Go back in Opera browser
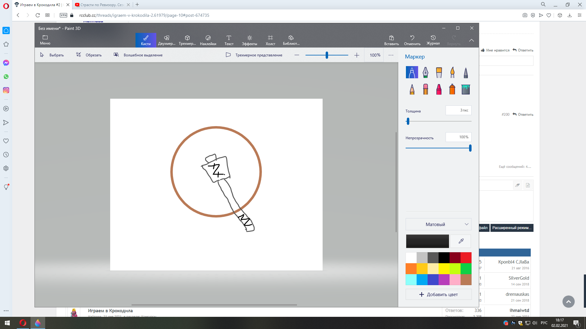The height and width of the screenshot is (329, 586). [x=18, y=15]
